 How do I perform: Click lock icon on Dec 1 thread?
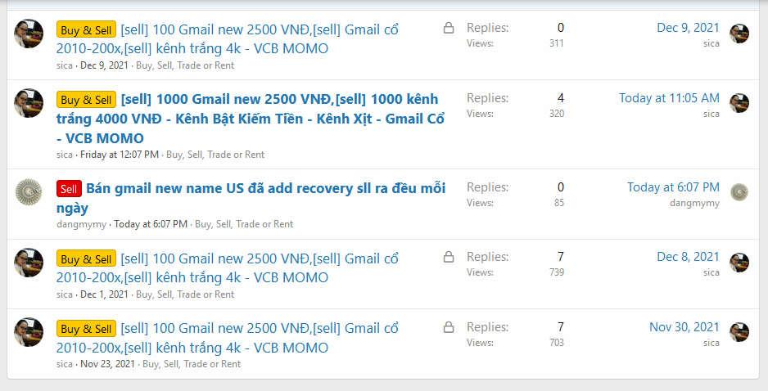(449, 258)
